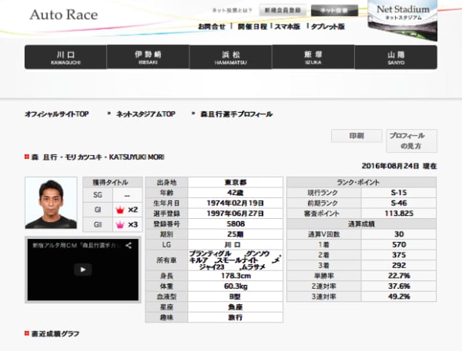Click the video share icon
462x351 pixels.
pos(129,245)
